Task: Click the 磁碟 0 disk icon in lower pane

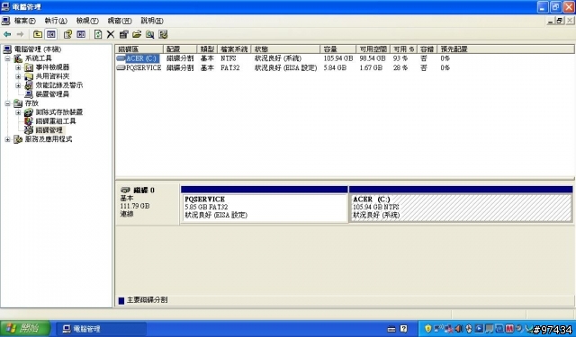Action: pos(125,190)
